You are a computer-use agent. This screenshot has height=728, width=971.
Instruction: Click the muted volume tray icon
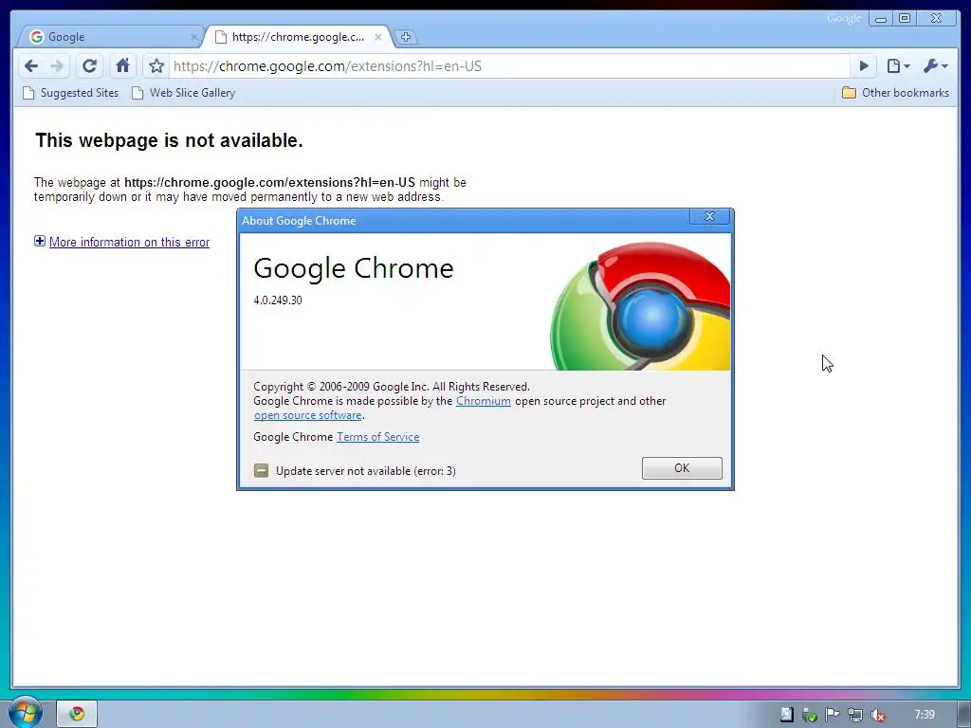coord(877,715)
